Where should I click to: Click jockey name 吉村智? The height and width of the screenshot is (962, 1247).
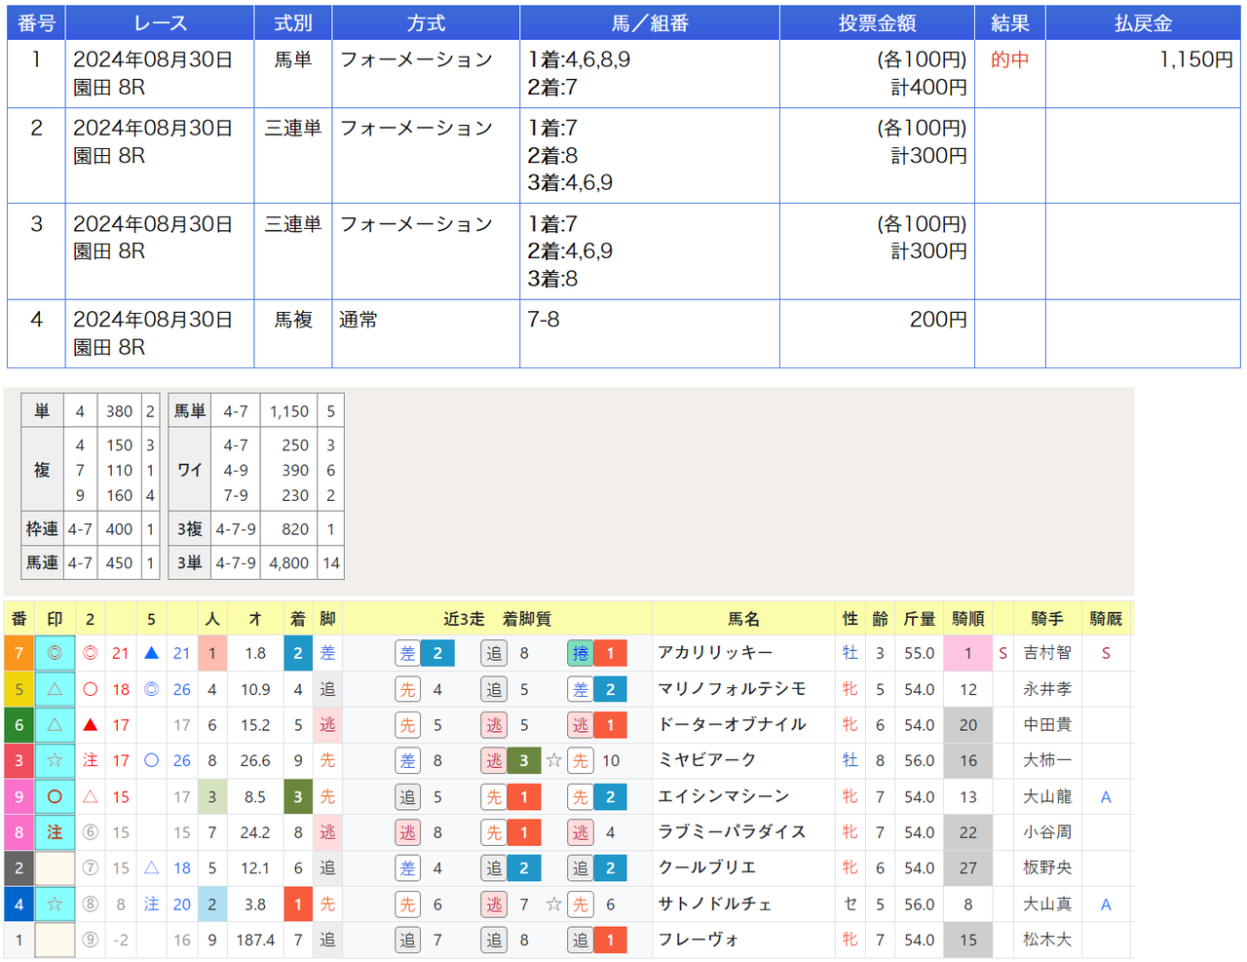[1047, 653]
